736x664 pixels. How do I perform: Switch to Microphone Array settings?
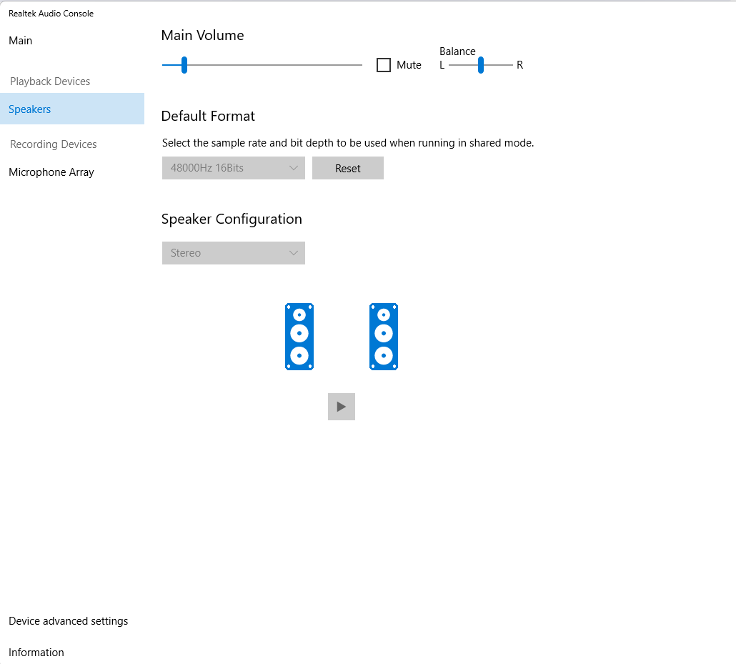click(x=51, y=172)
